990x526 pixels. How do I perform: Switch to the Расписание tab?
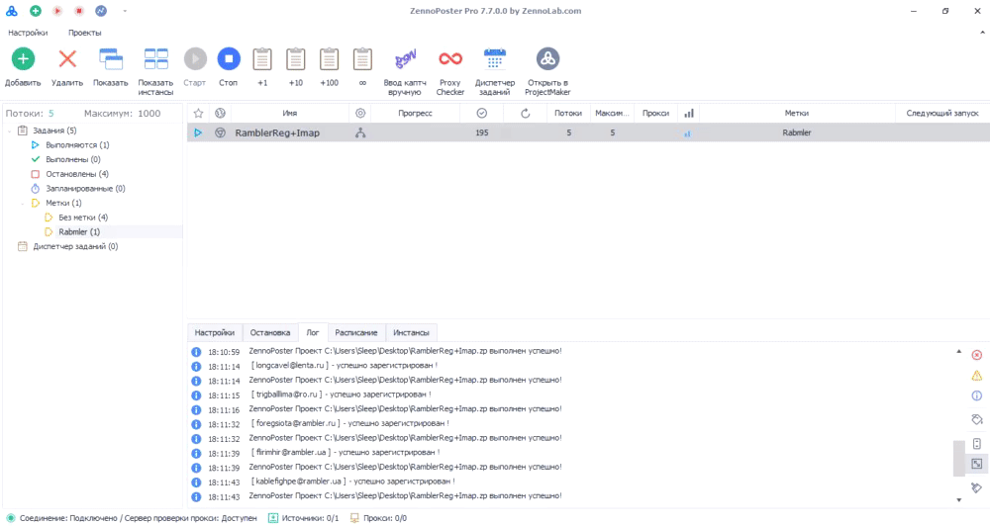coord(356,332)
